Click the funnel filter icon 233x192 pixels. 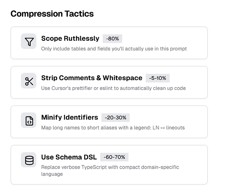point(29,41)
